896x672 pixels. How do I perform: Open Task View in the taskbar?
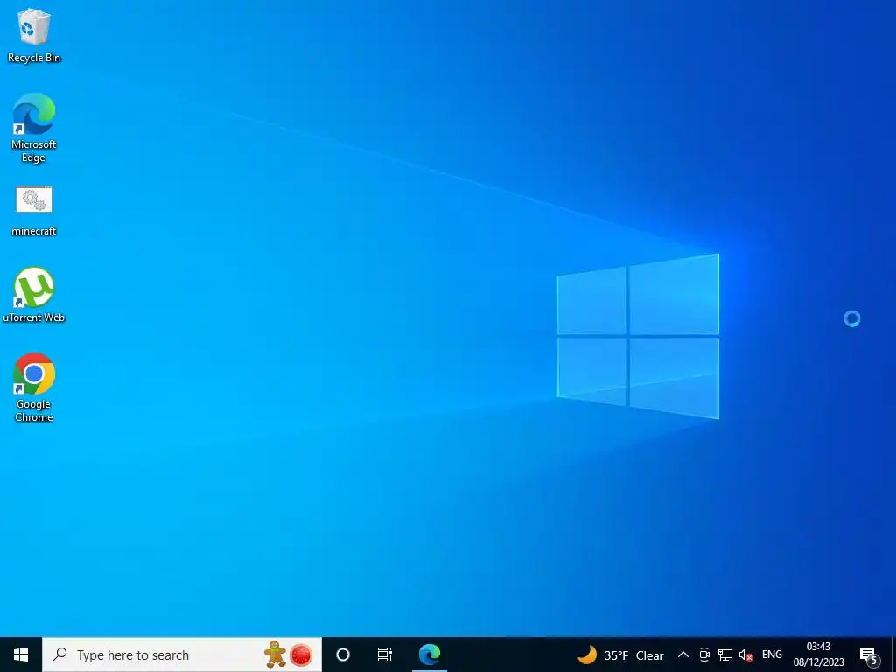[x=385, y=654]
